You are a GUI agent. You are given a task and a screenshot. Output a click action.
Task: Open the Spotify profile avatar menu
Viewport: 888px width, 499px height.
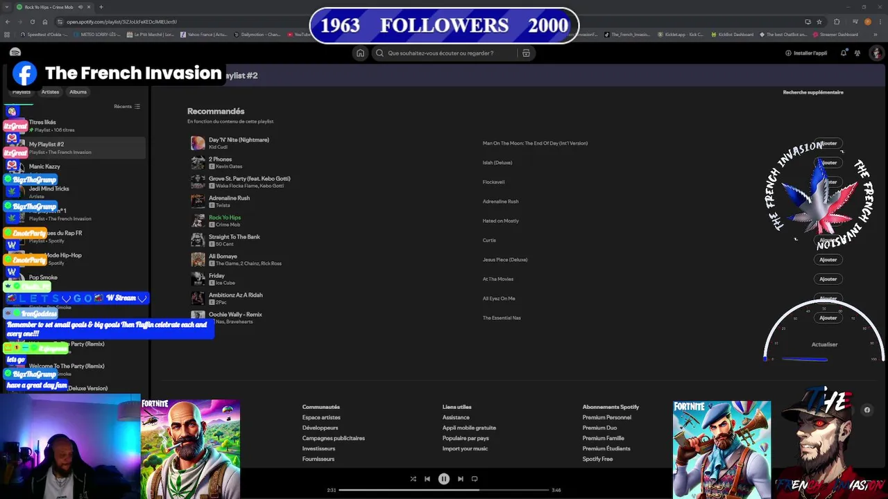tap(877, 53)
